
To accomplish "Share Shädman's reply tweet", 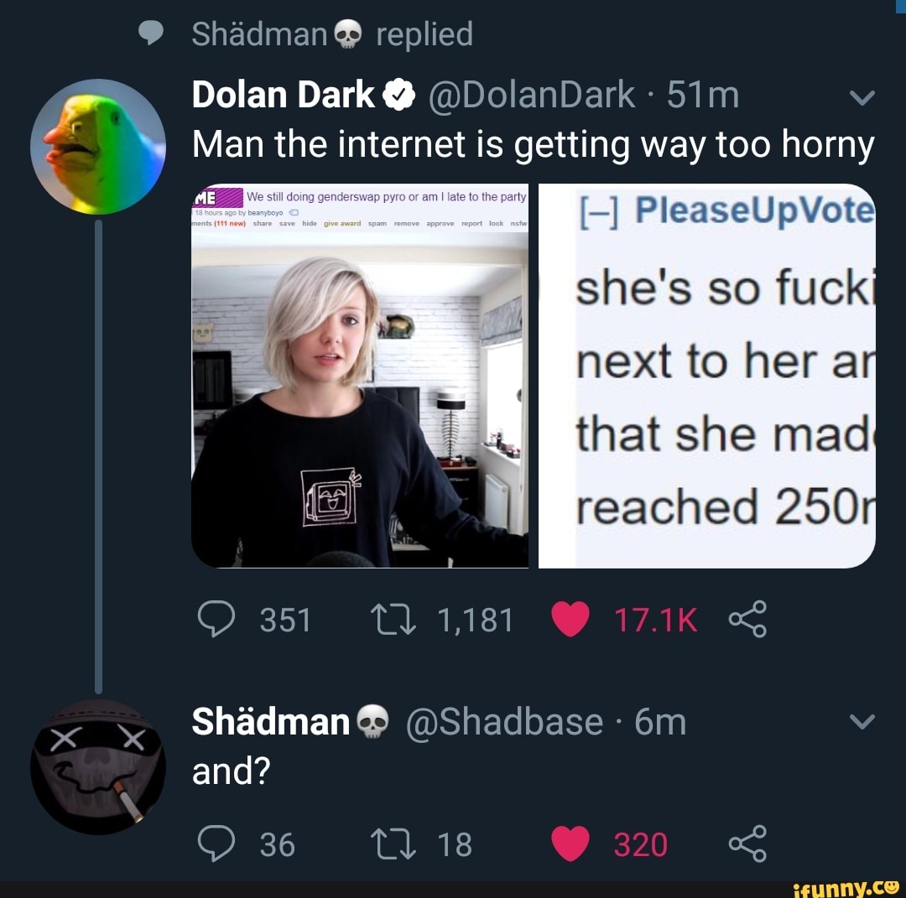I will (747, 843).
